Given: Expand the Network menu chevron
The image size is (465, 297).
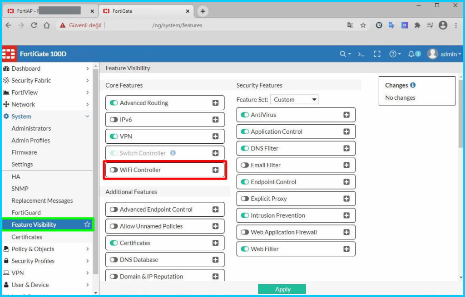Looking at the screenshot, I should pos(88,104).
